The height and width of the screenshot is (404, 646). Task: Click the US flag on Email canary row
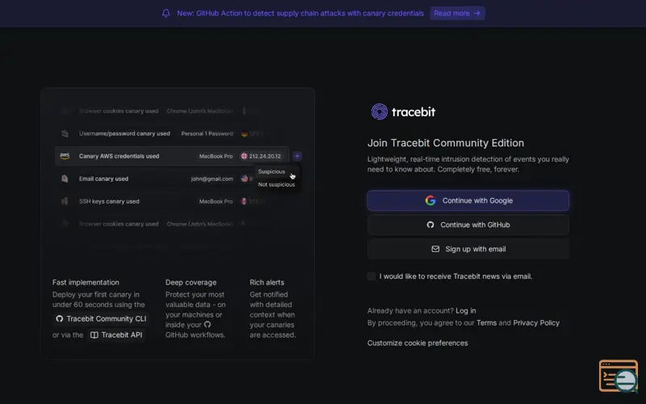[244, 179]
